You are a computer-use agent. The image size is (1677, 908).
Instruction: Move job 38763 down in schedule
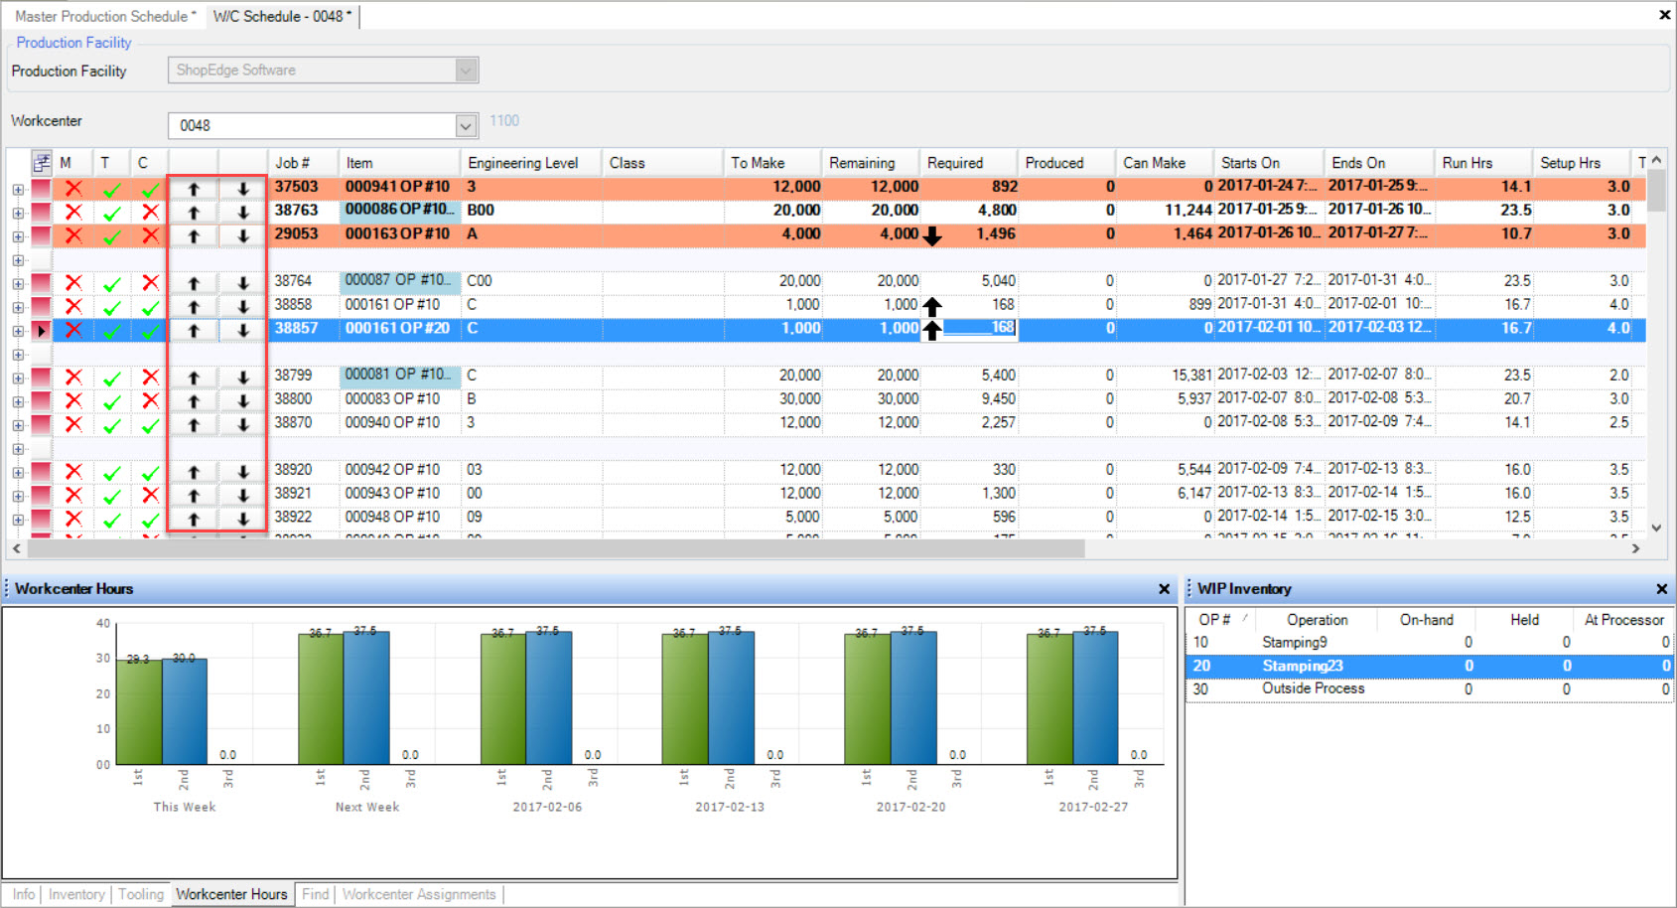242,212
